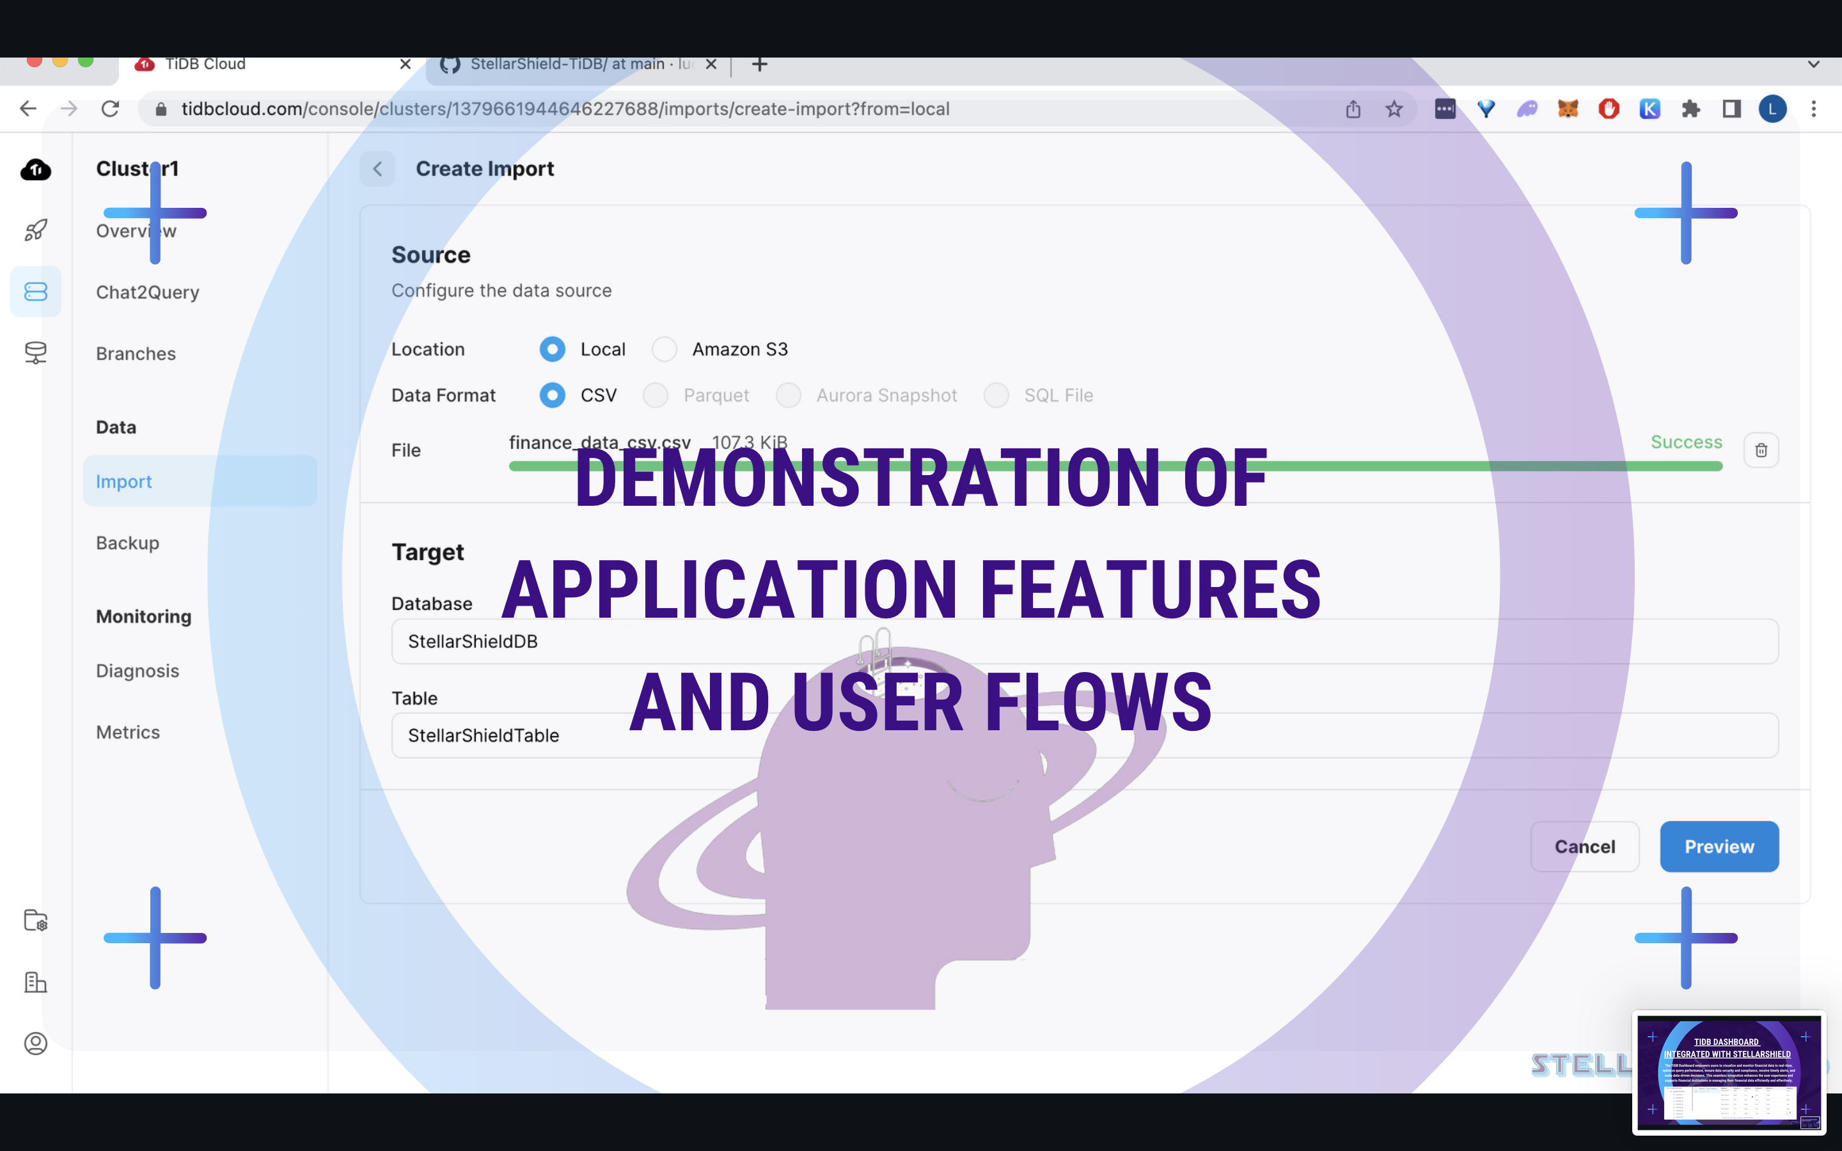The height and width of the screenshot is (1151, 1842).
Task: Open the user account icon
Action: [35, 1043]
